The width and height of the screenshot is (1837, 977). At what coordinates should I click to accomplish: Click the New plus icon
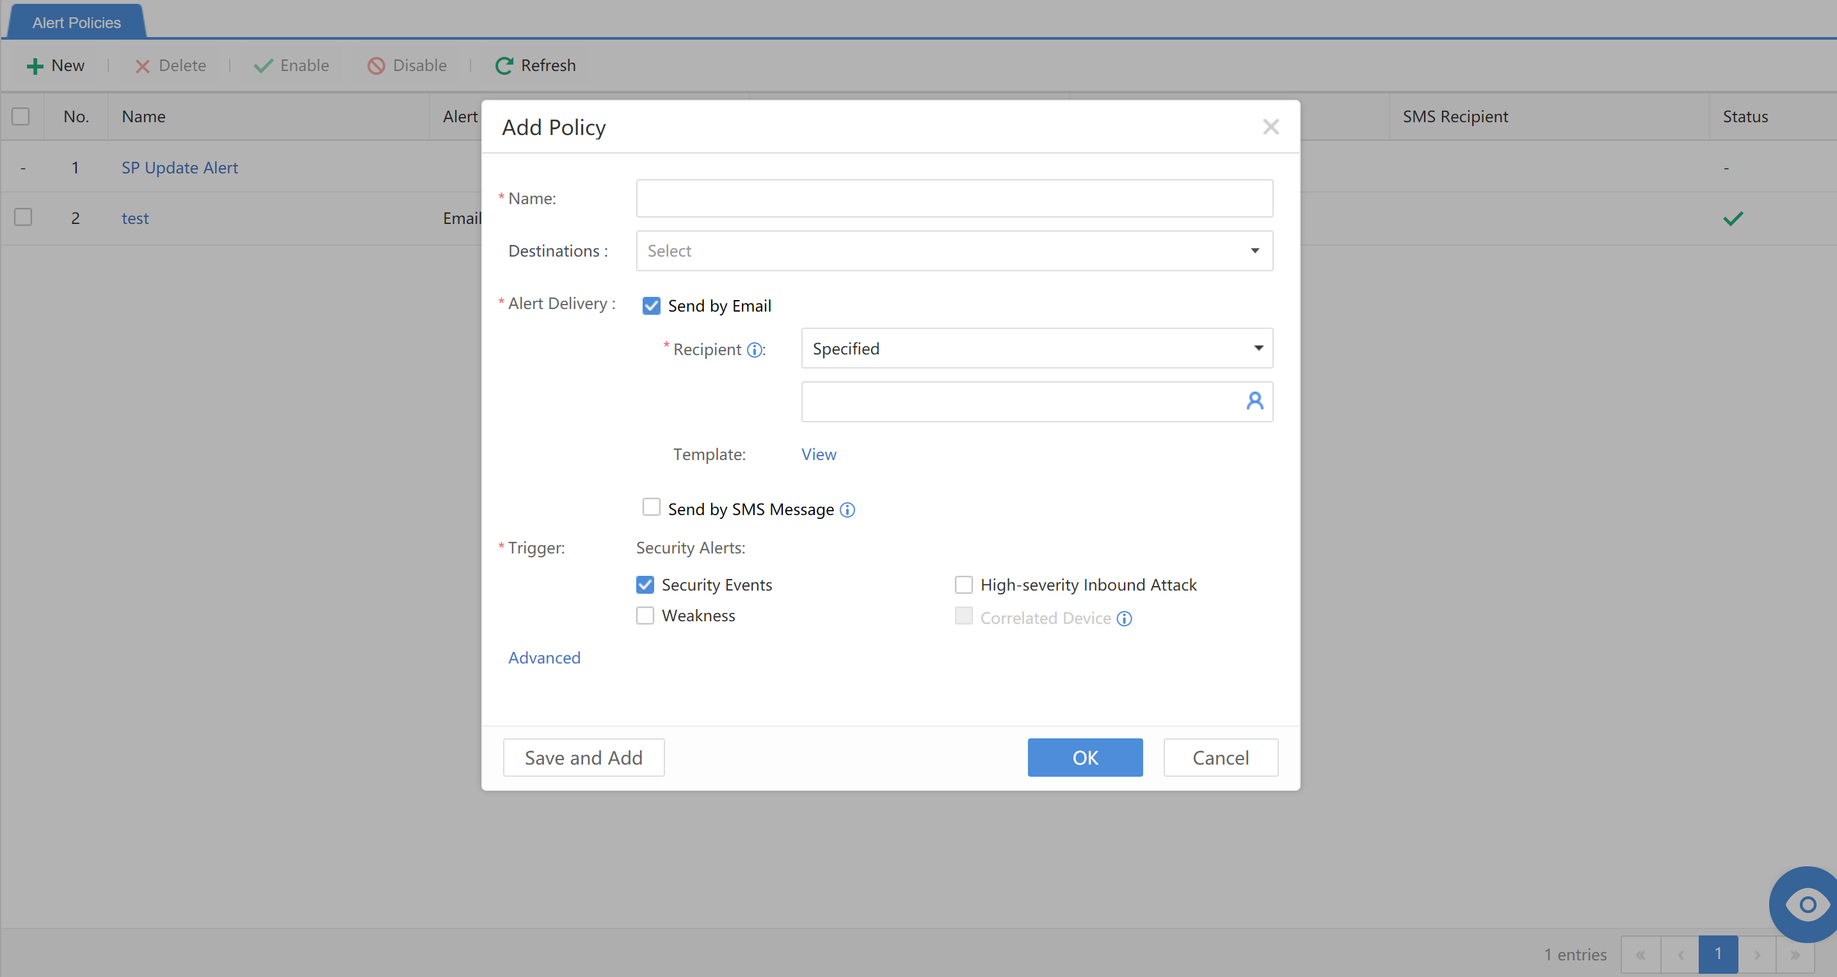pos(34,67)
